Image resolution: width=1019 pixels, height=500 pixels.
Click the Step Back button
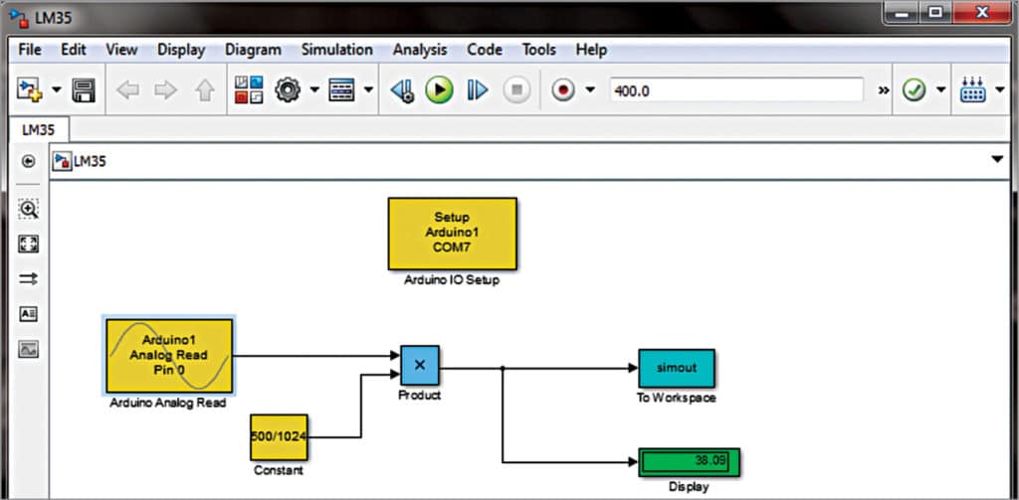click(x=402, y=90)
